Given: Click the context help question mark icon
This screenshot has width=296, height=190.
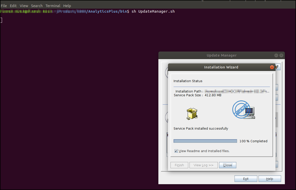Looking at the screenshot, I should coord(278,67).
